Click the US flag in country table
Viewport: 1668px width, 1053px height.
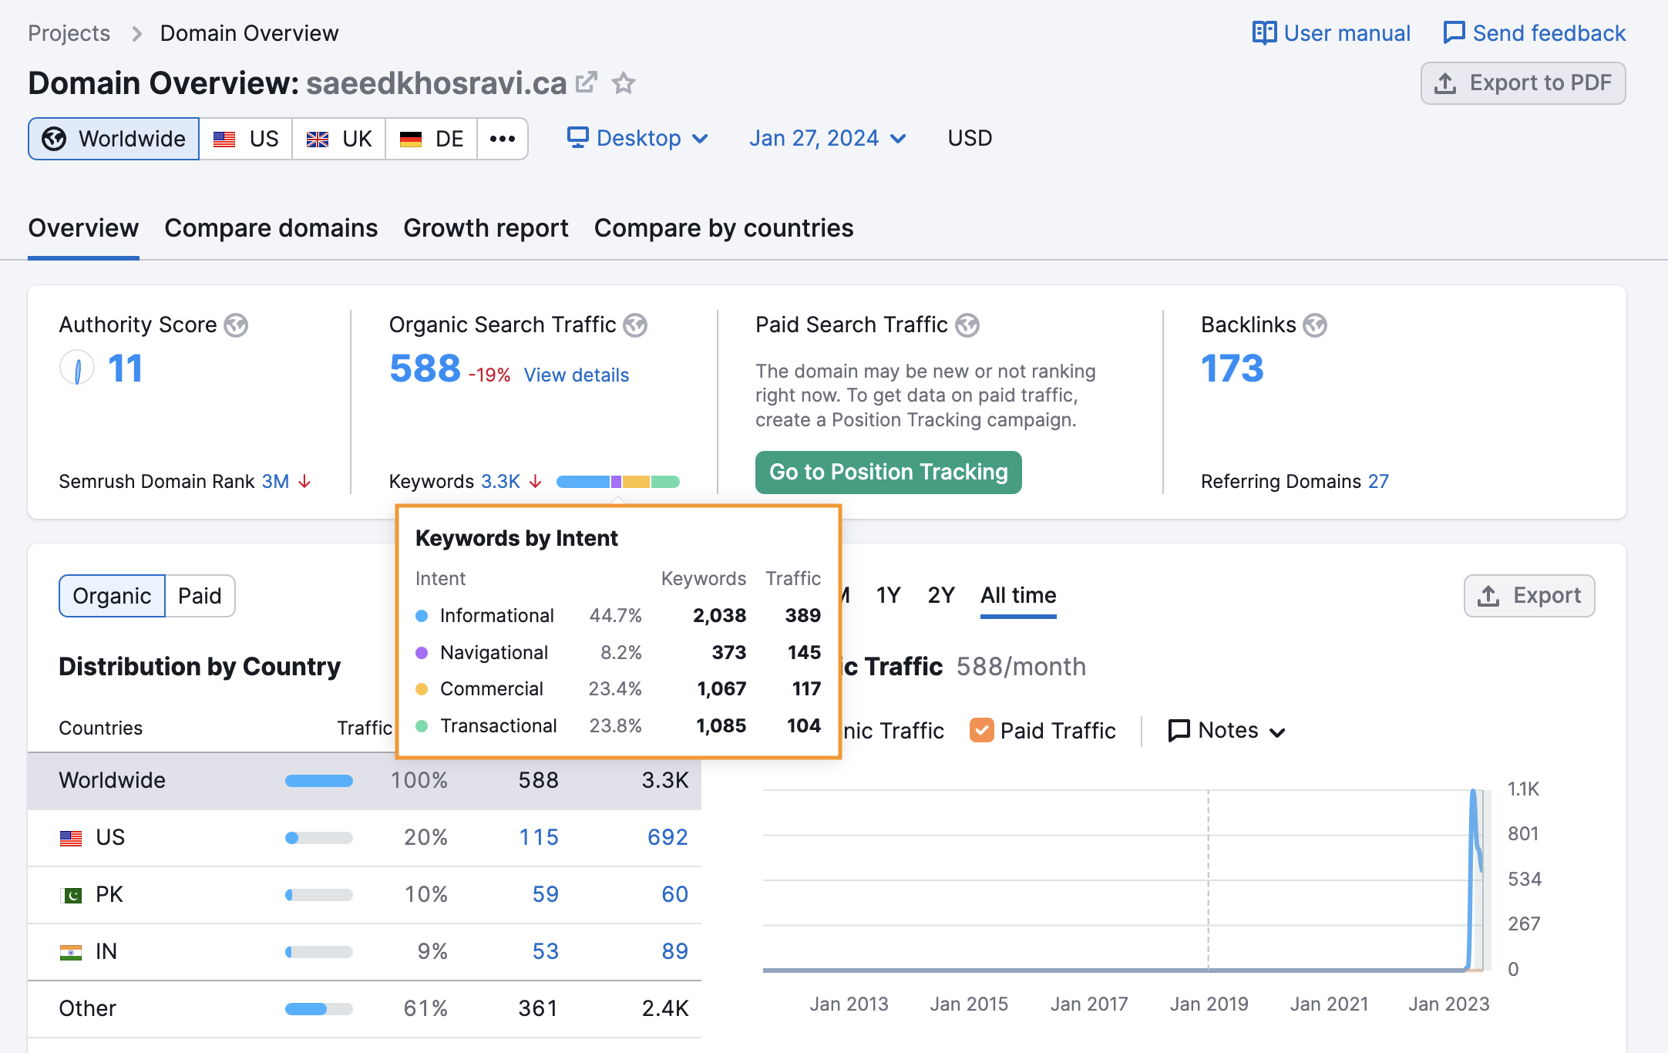(x=71, y=838)
